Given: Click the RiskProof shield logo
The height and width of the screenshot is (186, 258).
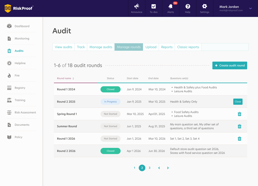Looking at the screenshot, I should pyautogui.click(x=8, y=8).
